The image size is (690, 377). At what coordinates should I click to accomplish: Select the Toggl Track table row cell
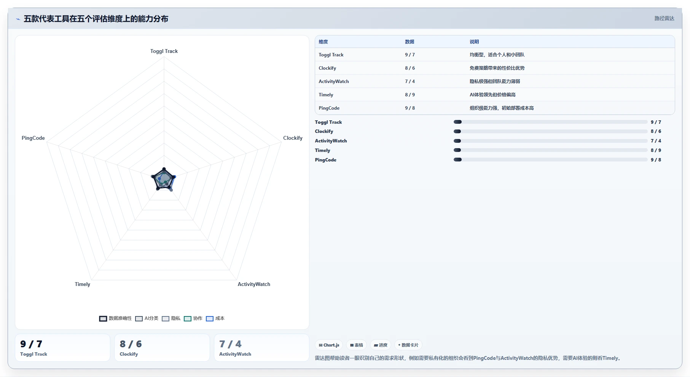[331, 55]
